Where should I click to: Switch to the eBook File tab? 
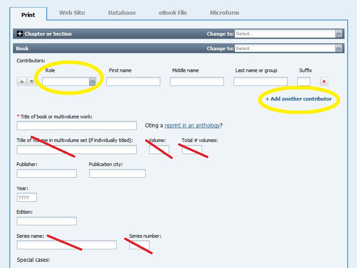point(173,13)
